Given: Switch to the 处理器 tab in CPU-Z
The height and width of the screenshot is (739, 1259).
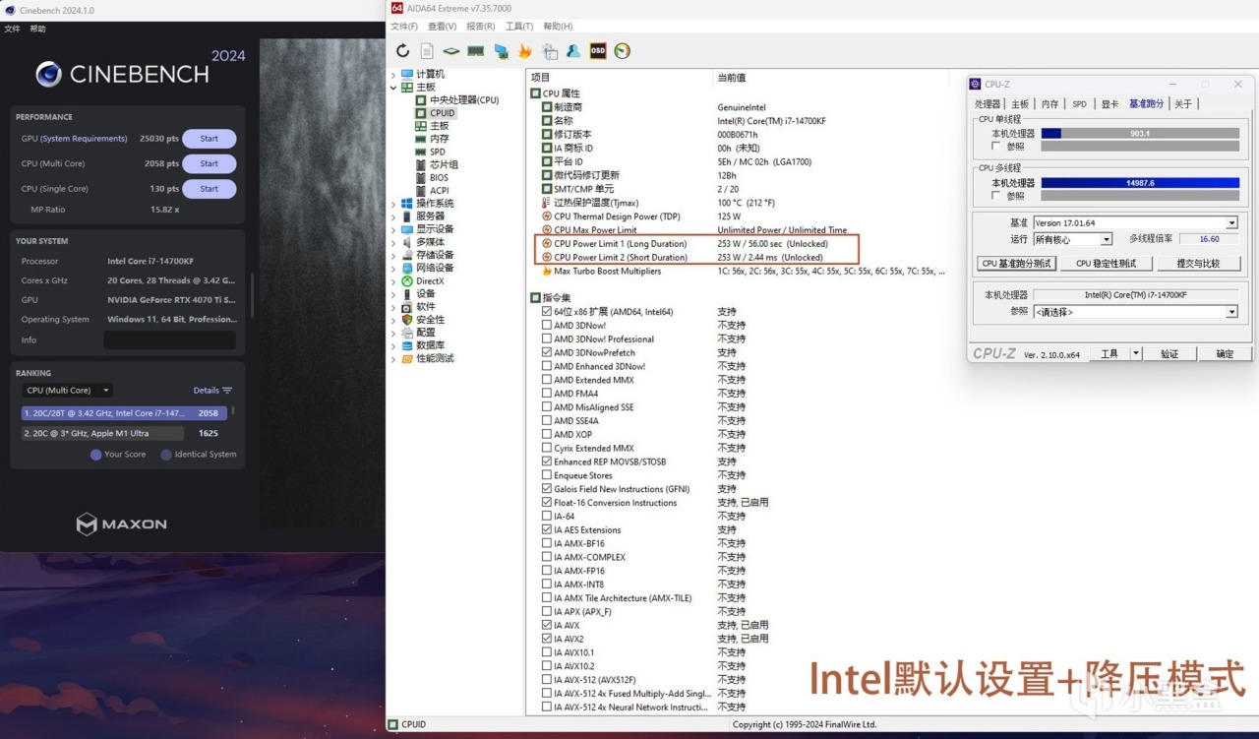Looking at the screenshot, I should pos(988,103).
